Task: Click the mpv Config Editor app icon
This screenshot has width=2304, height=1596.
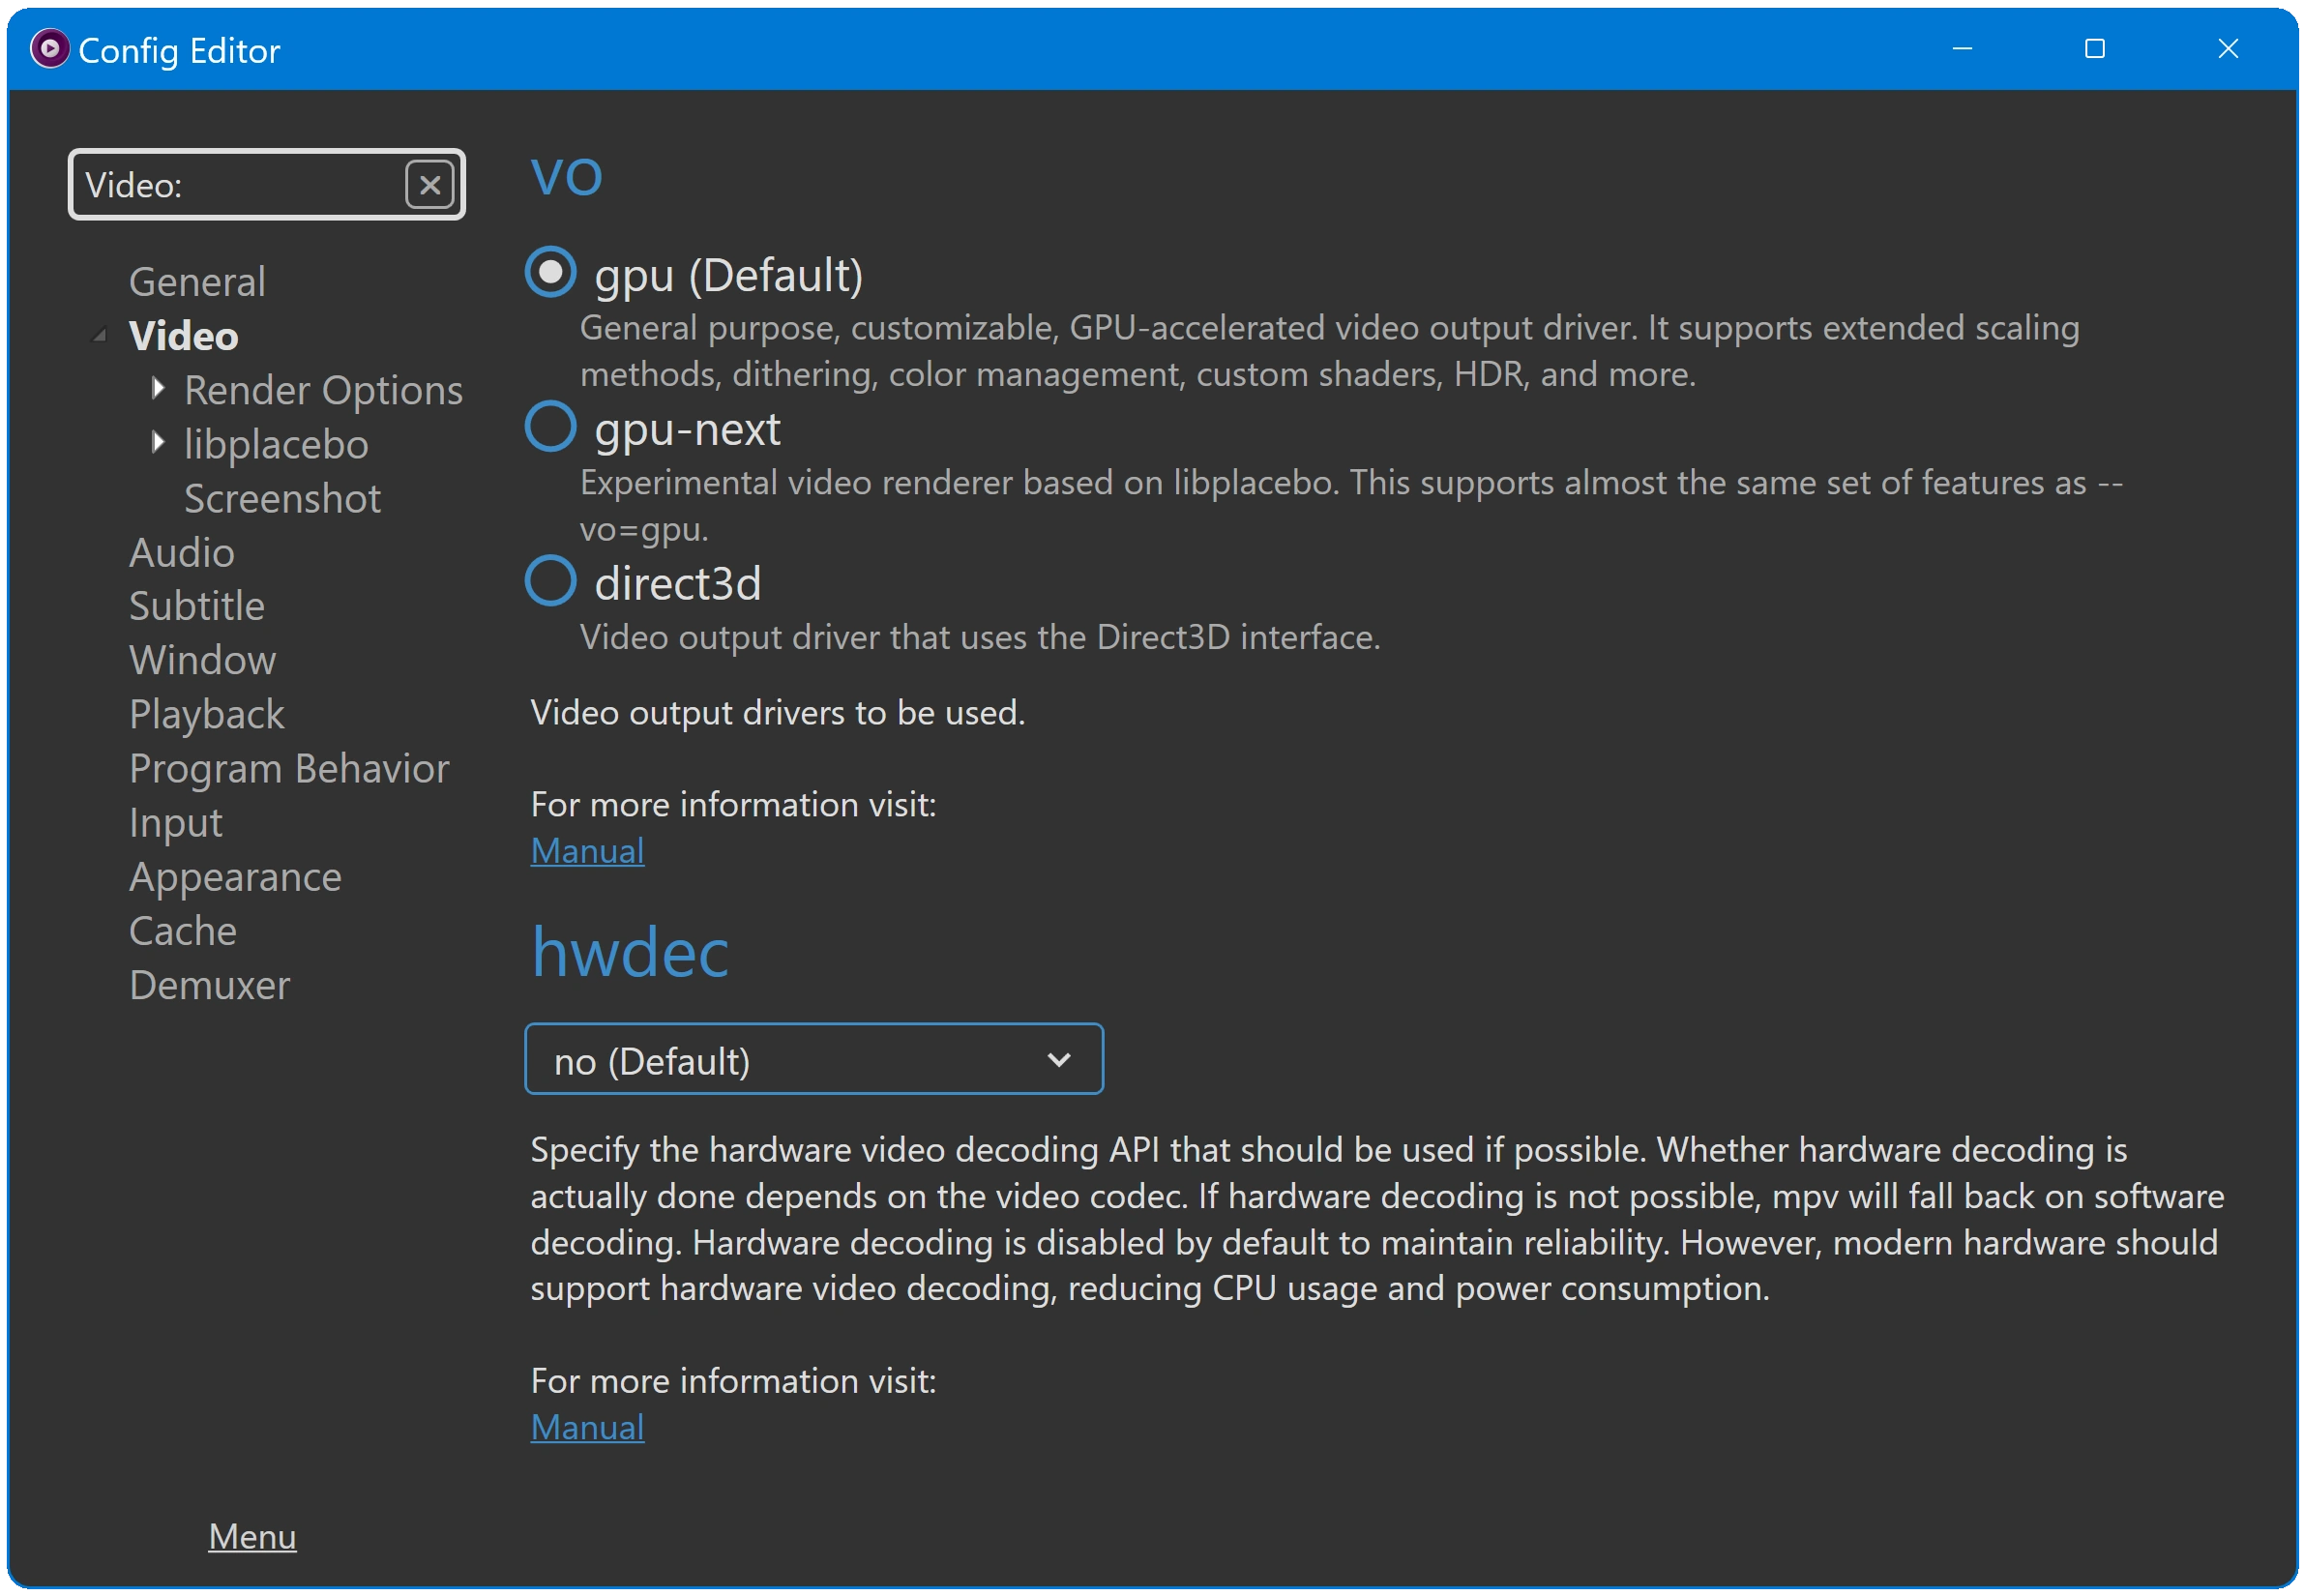Action: point(52,47)
